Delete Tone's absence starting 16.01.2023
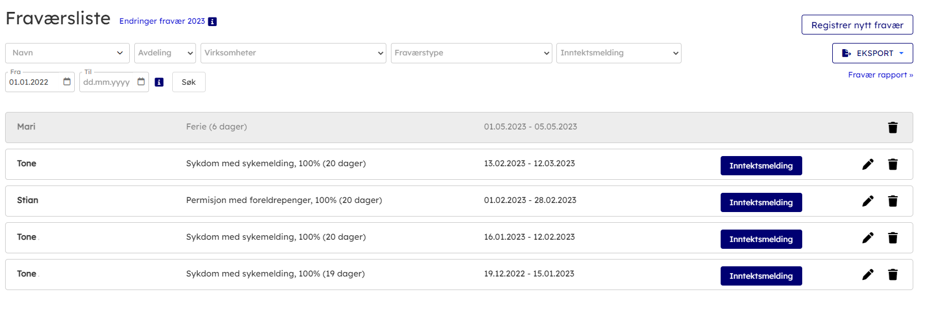Image resolution: width=928 pixels, height=324 pixels. coord(893,238)
